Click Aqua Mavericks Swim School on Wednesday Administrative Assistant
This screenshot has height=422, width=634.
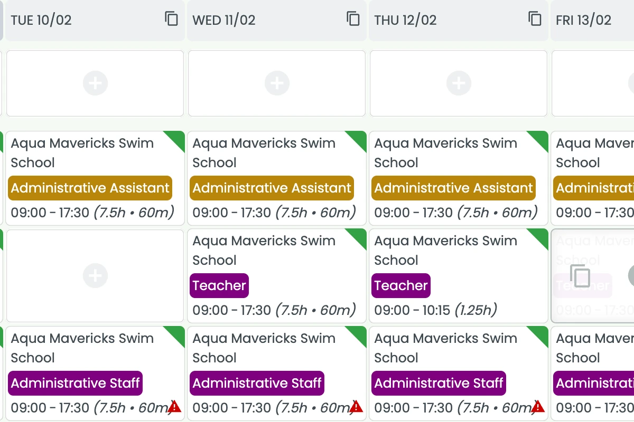pyautogui.click(x=264, y=153)
